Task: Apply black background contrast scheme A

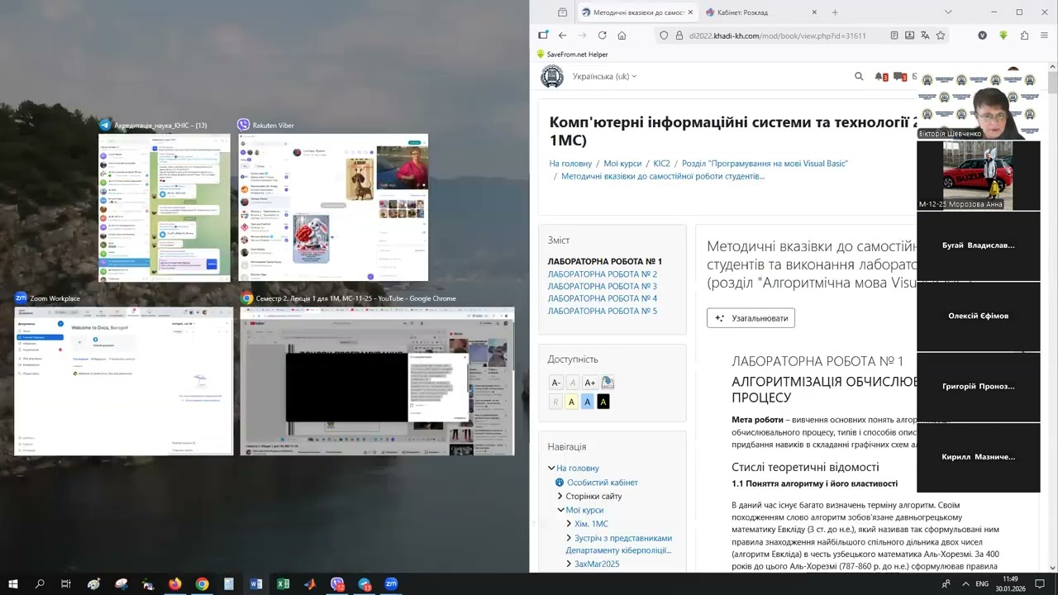Action: click(x=603, y=402)
